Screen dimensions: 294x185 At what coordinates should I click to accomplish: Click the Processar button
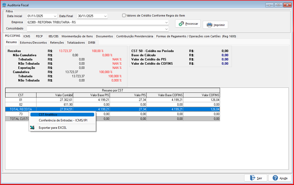tap(188, 24)
